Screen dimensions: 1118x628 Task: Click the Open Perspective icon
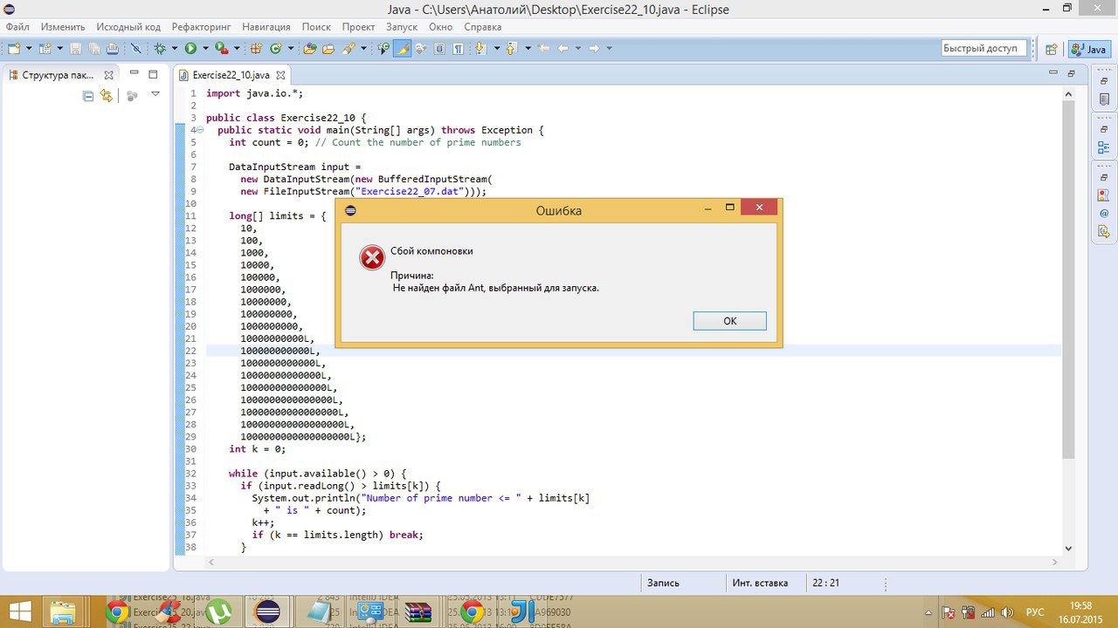tap(1052, 50)
